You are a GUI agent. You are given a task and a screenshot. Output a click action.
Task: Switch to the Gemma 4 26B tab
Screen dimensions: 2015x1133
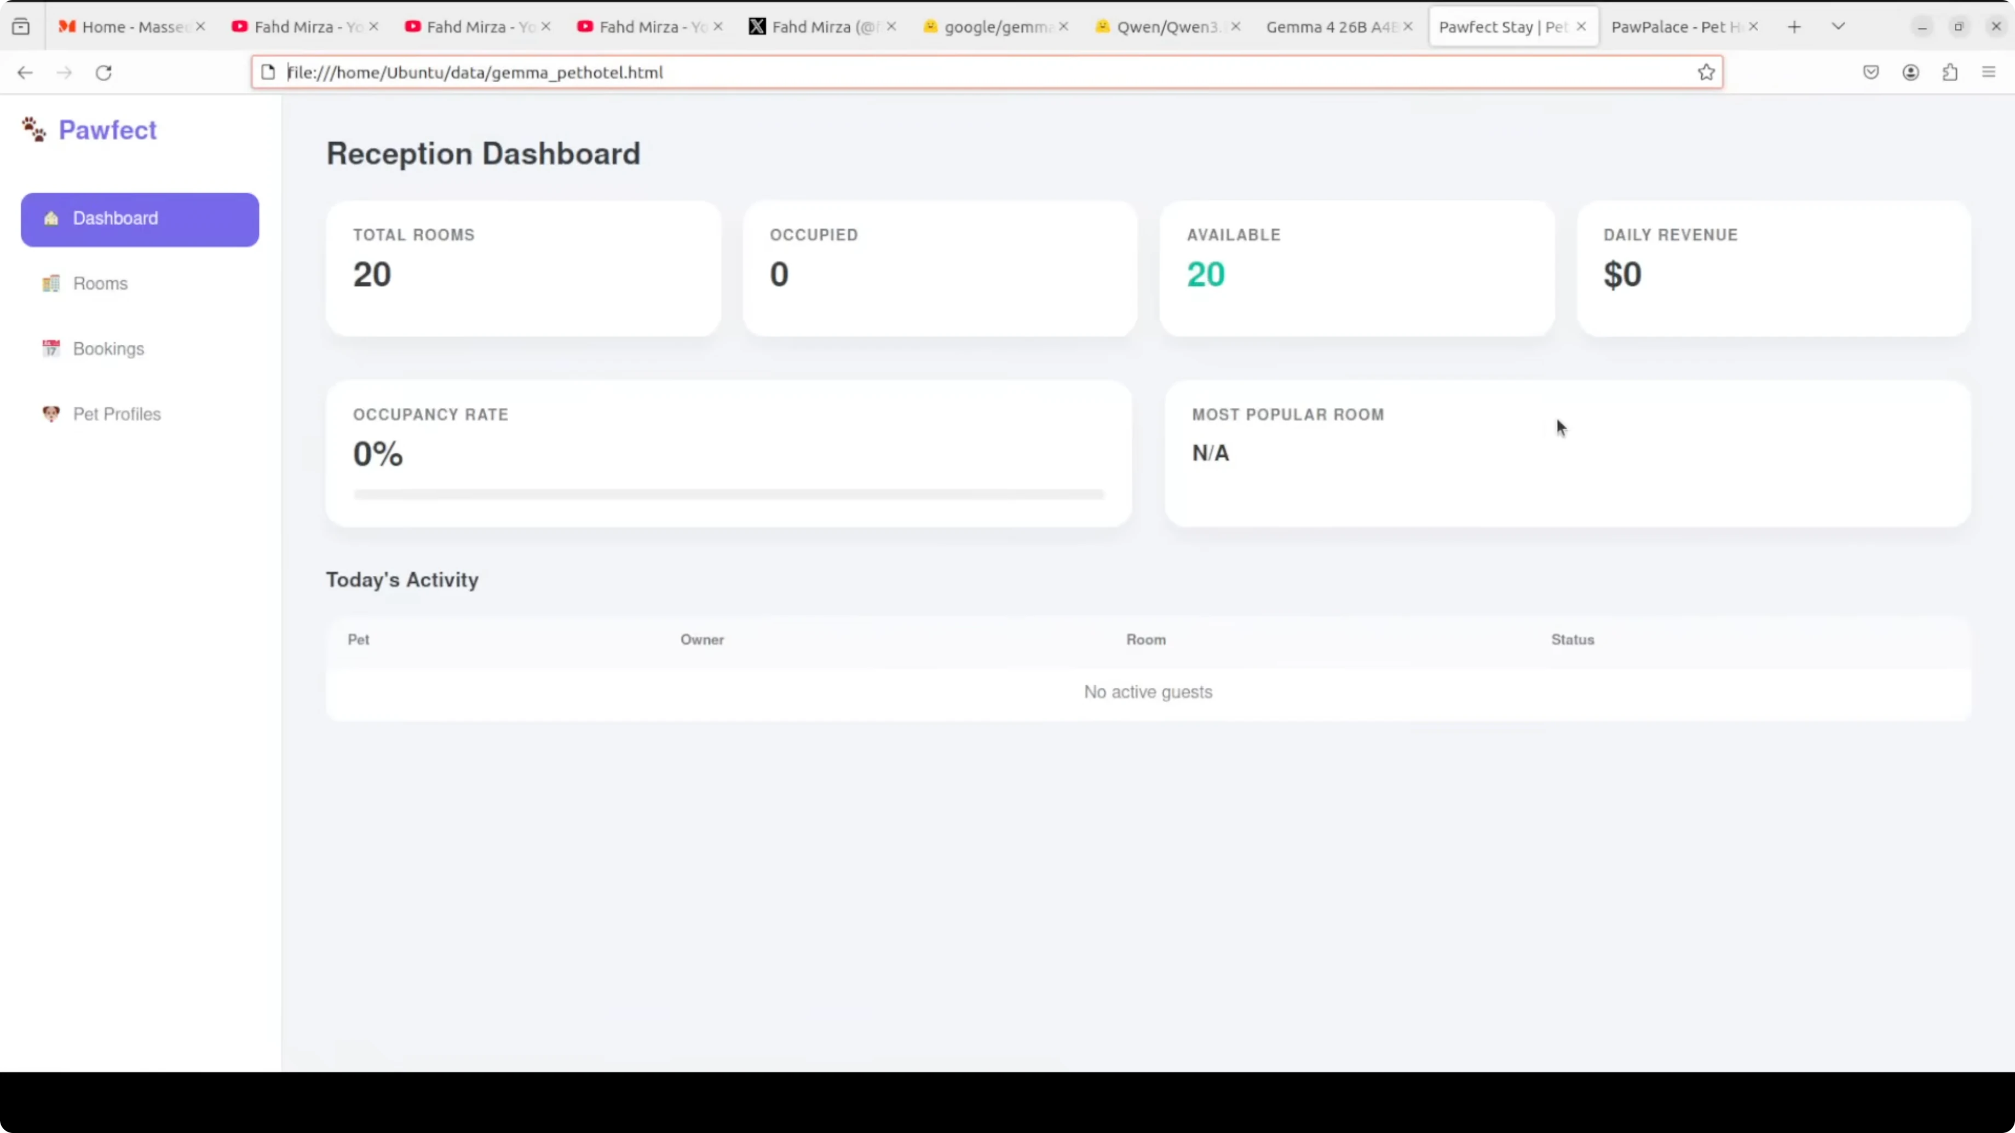(1330, 27)
